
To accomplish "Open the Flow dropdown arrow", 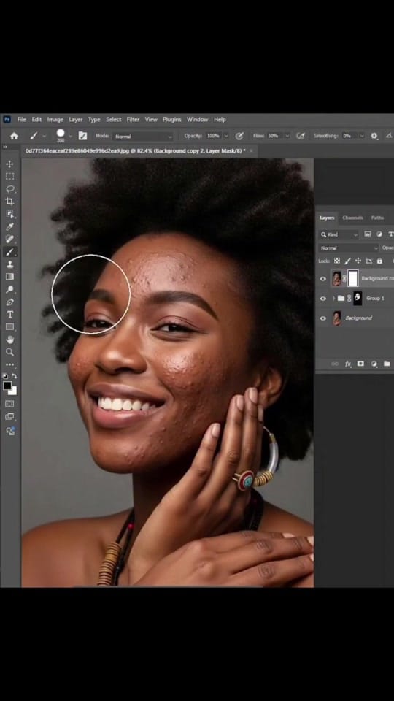I will click(287, 136).
